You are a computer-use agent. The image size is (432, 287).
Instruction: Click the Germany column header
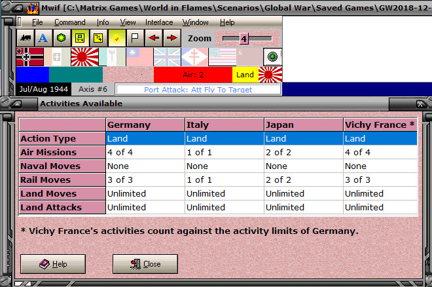point(145,125)
